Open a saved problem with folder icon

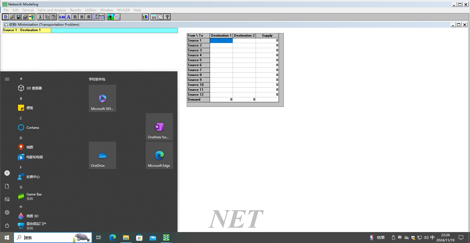pyautogui.click(x=12, y=17)
